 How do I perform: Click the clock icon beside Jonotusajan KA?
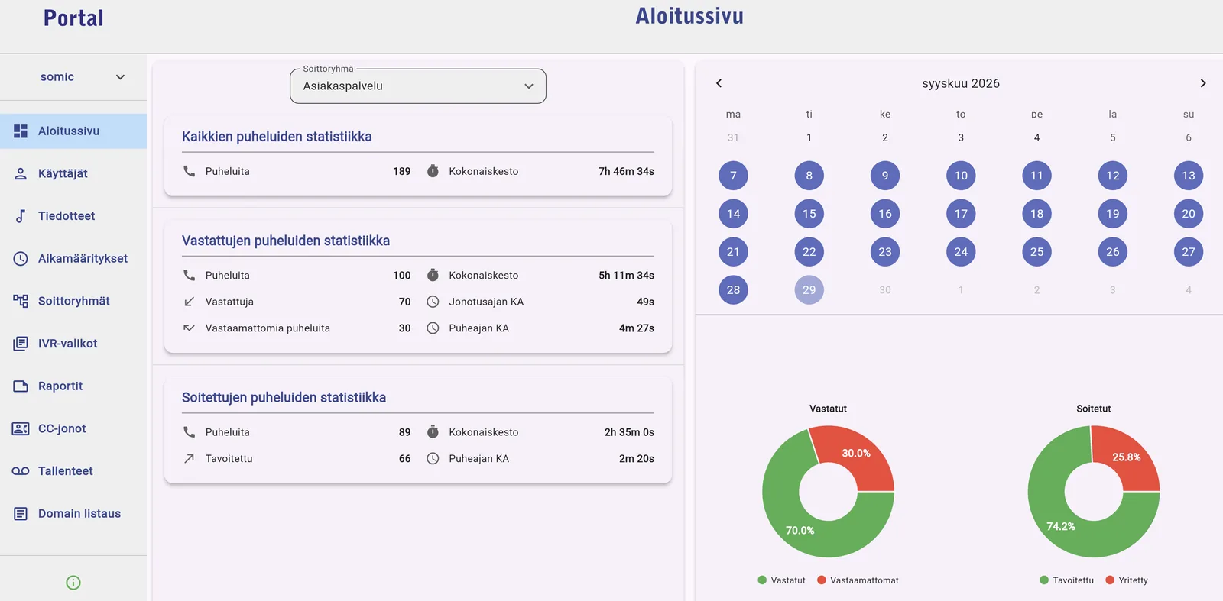click(433, 302)
